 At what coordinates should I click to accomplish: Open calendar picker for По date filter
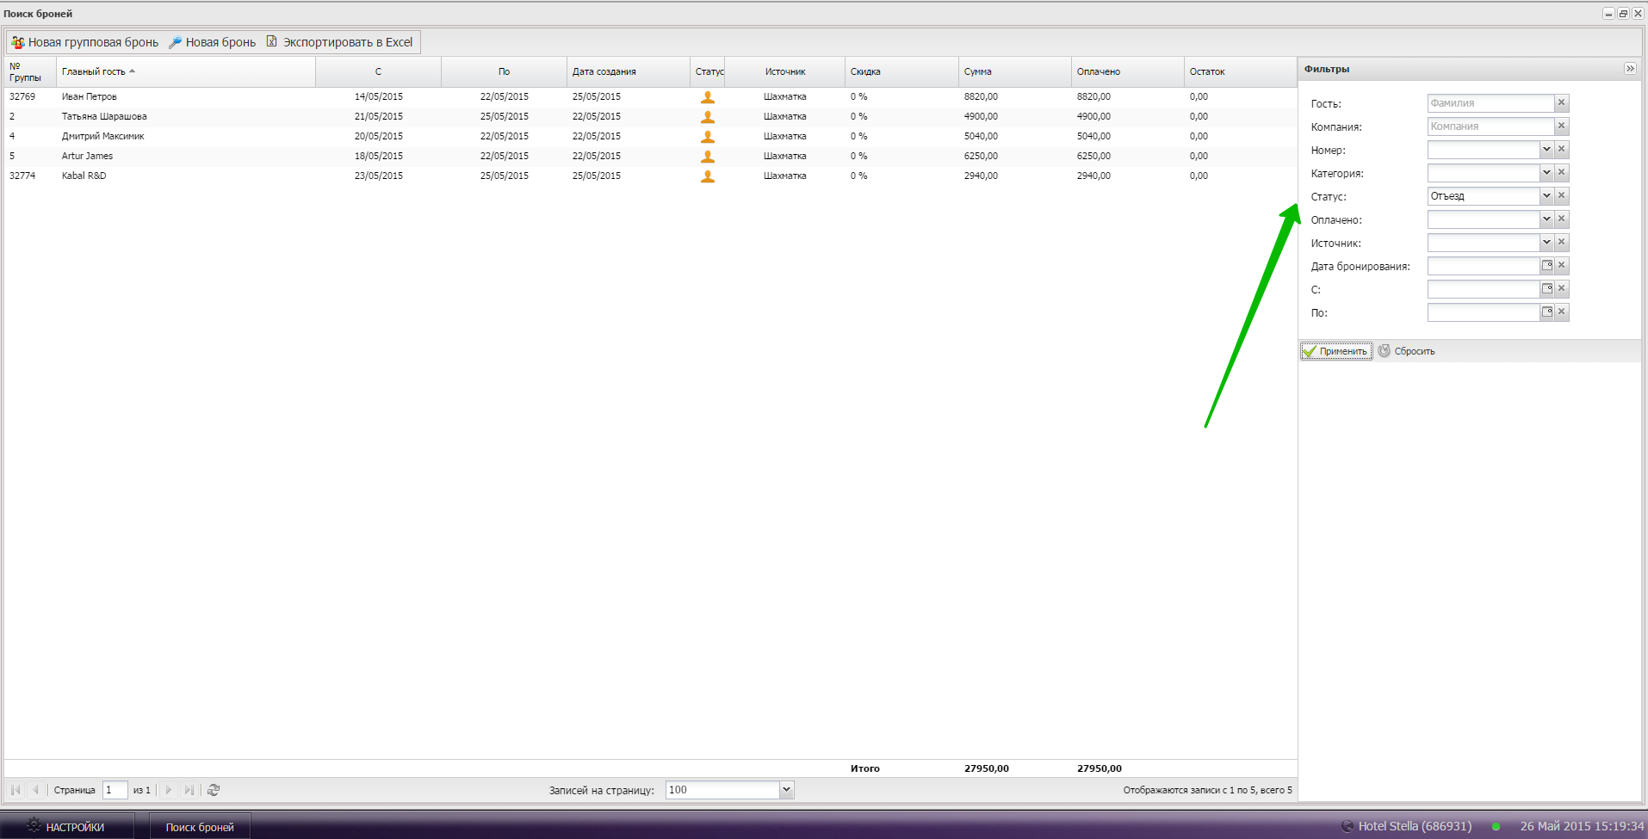pyautogui.click(x=1546, y=312)
